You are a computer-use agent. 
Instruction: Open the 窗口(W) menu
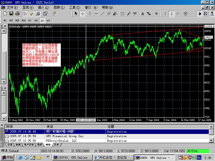point(91,8)
